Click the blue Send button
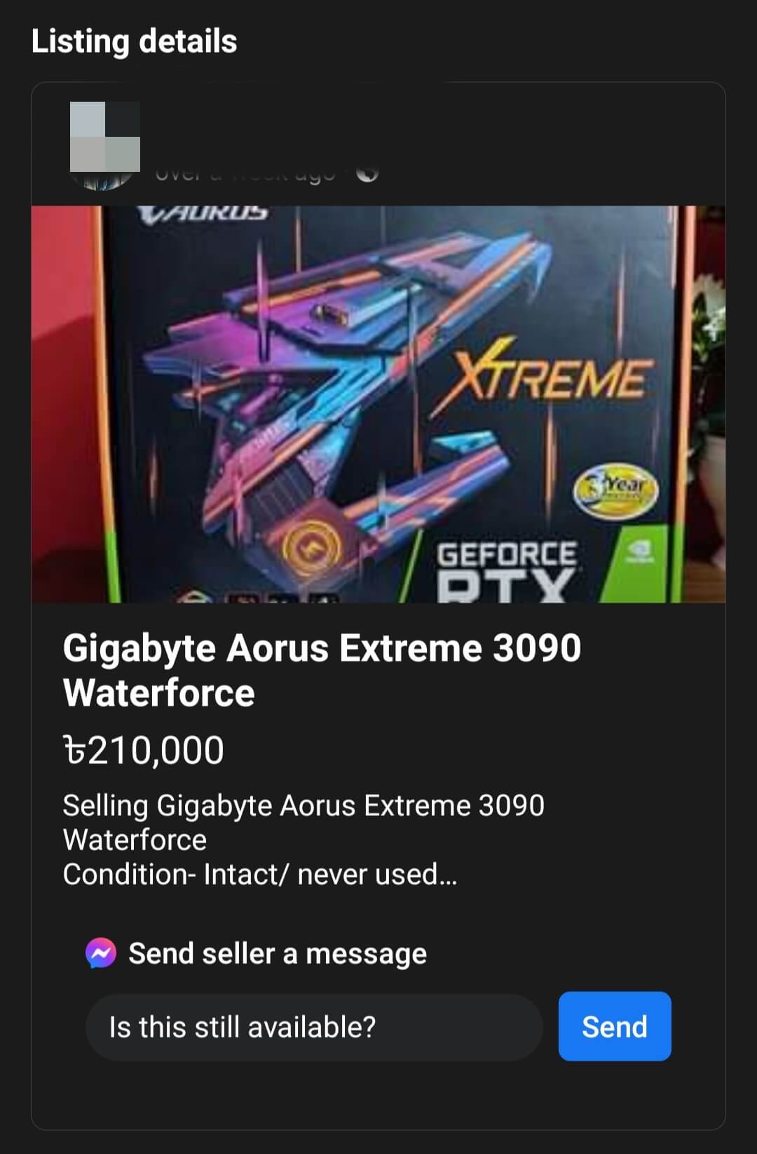This screenshot has width=757, height=1154. 615,1026
